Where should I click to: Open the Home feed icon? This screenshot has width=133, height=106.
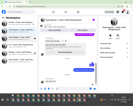(53, 12)
